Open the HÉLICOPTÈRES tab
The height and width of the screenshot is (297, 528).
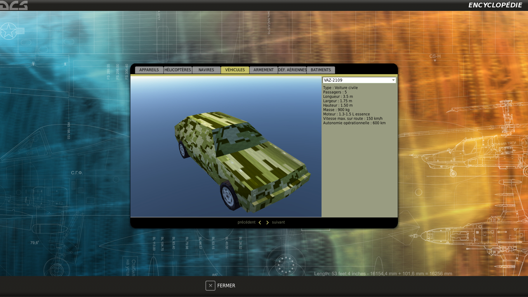click(x=178, y=70)
